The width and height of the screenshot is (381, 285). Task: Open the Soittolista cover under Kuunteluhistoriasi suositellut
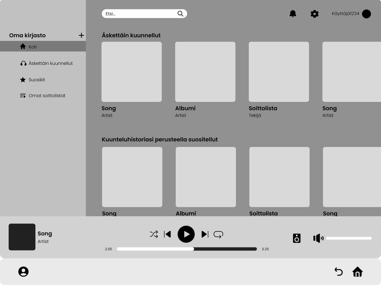point(279,177)
